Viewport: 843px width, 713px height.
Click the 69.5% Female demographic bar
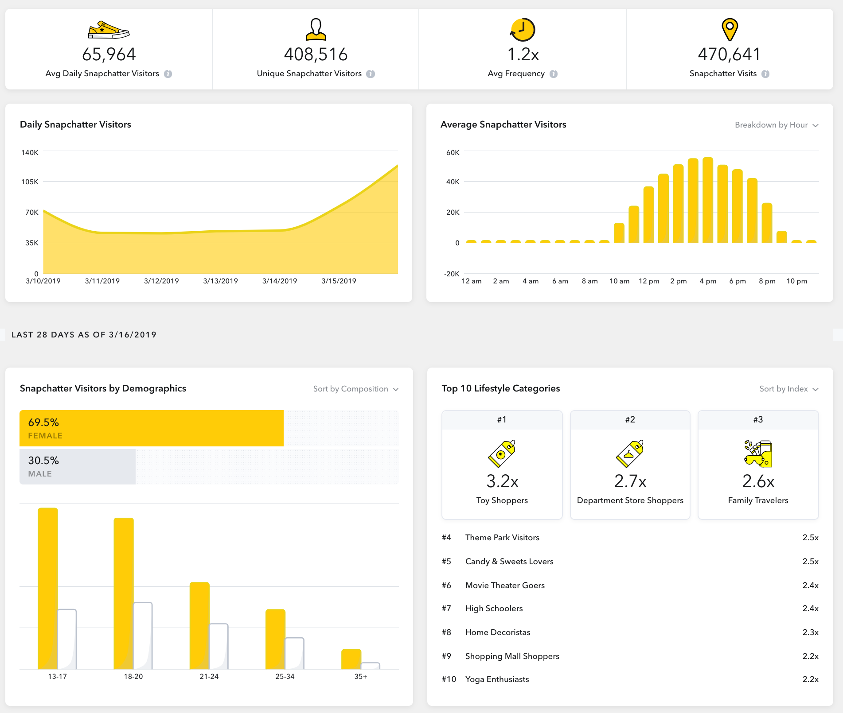pos(152,428)
